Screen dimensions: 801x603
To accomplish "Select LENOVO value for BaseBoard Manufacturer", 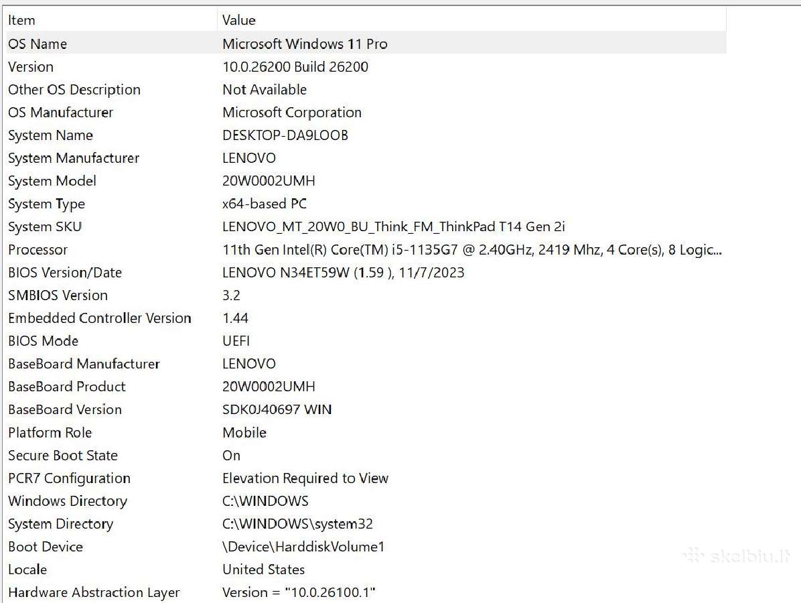I will pos(248,364).
